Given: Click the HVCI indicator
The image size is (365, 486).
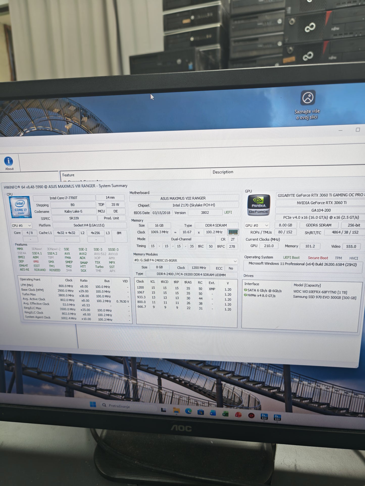Looking at the screenshot, I should coord(354,258).
